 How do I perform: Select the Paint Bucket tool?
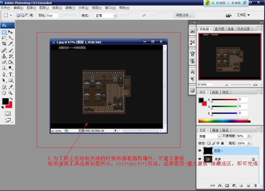[x=11, y=62]
